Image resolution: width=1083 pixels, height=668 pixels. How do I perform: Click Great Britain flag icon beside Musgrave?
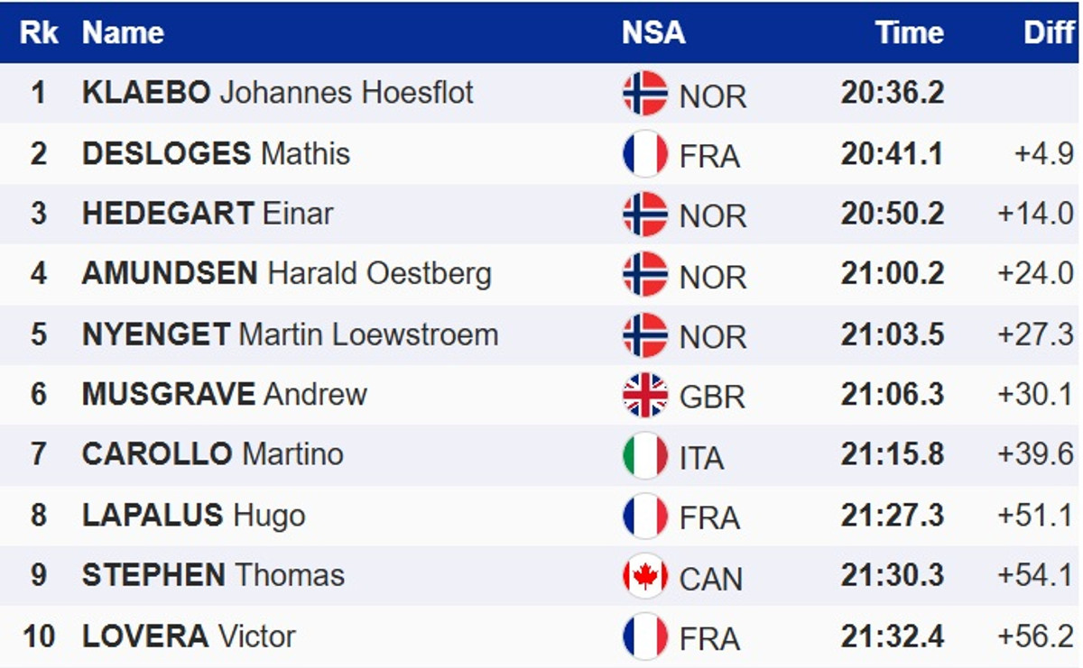tap(644, 396)
